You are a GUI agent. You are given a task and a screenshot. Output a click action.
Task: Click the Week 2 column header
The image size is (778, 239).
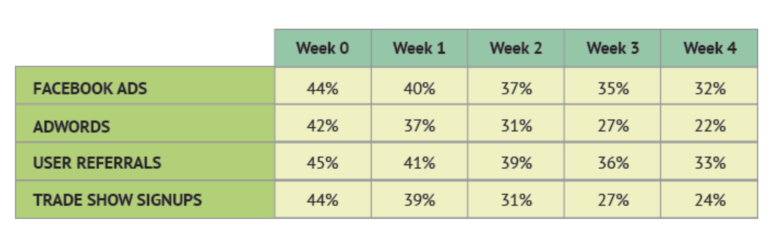click(x=516, y=48)
